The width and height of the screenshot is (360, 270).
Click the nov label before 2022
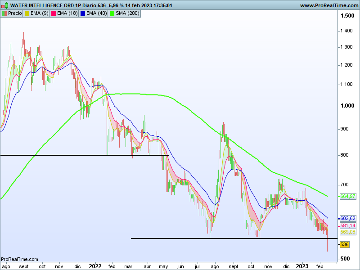point(59,266)
